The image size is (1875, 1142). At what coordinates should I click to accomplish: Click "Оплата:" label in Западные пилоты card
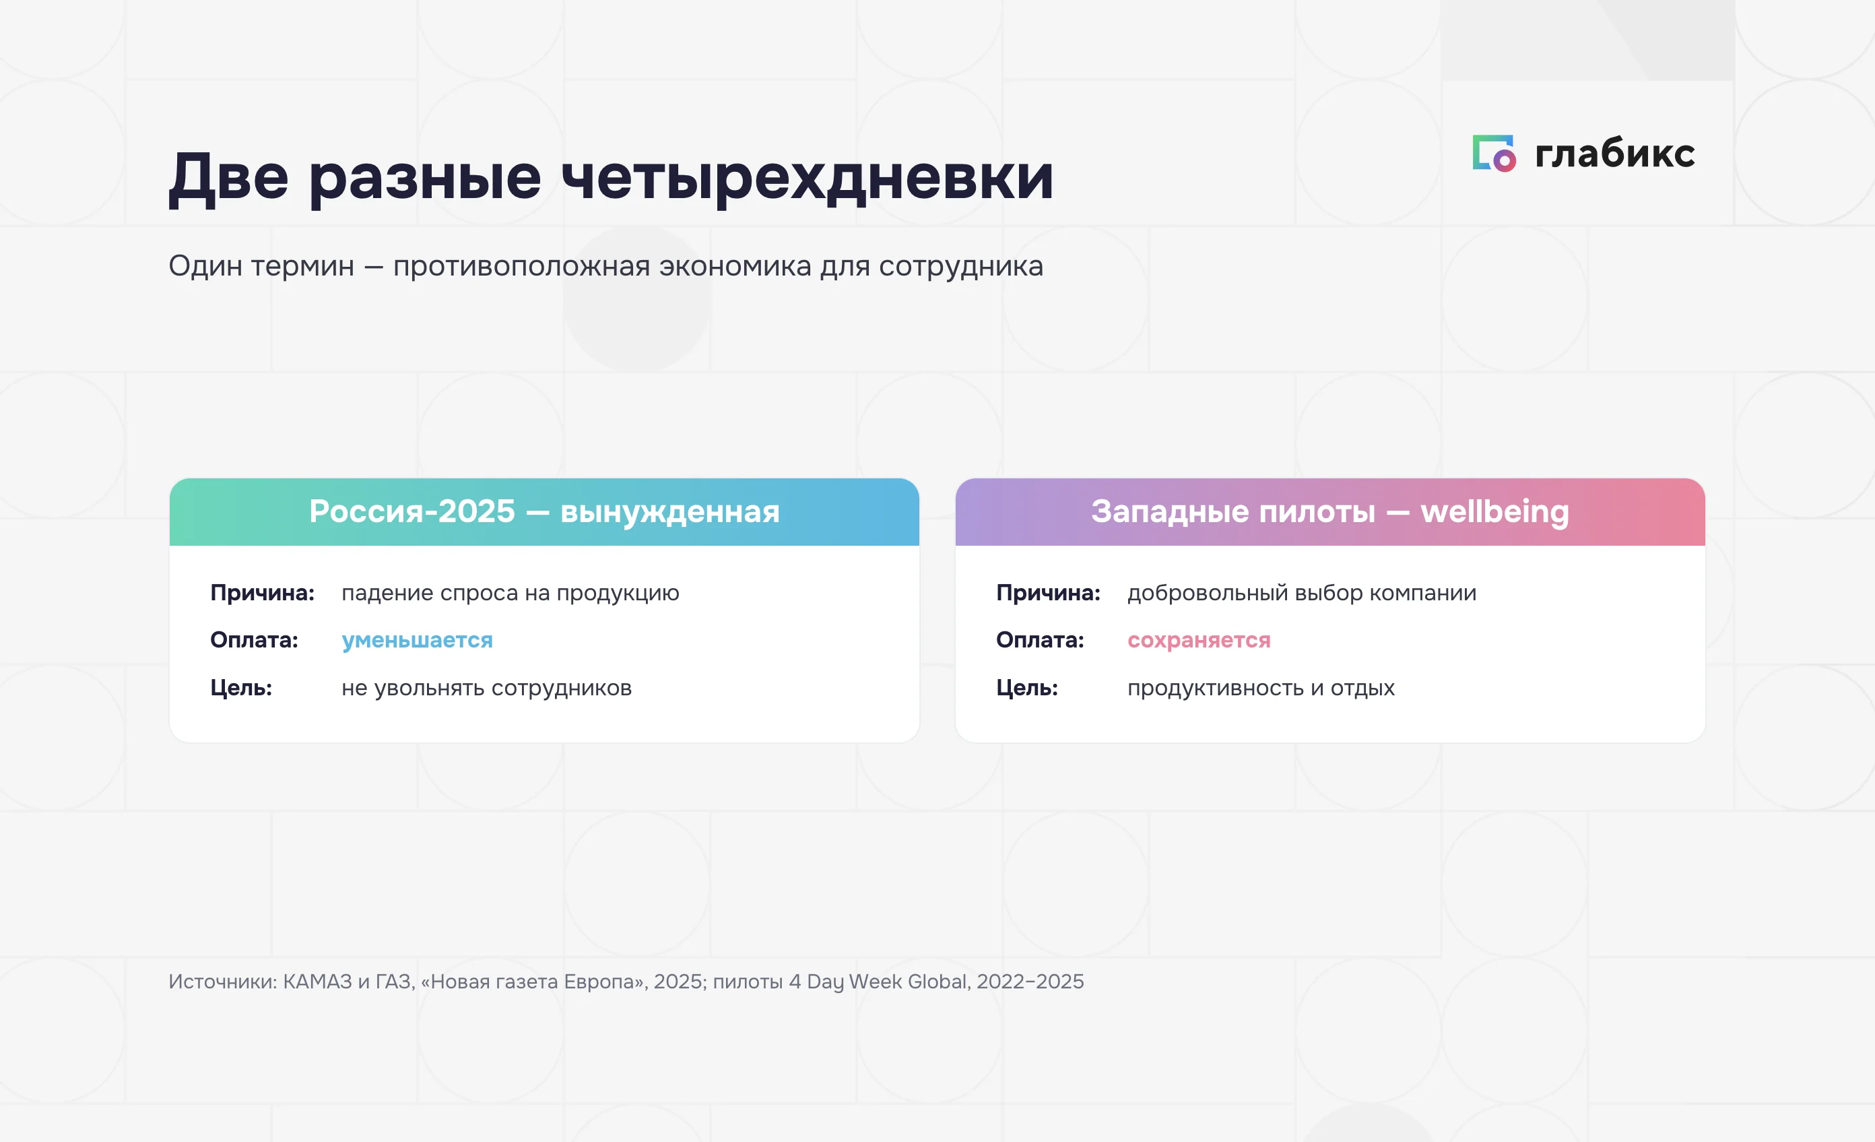point(1041,640)
